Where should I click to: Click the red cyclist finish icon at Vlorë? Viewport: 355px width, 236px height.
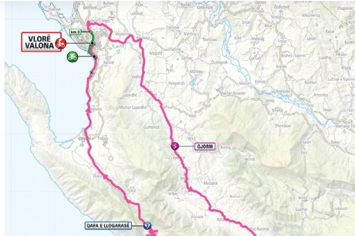(x=61, y=43)
